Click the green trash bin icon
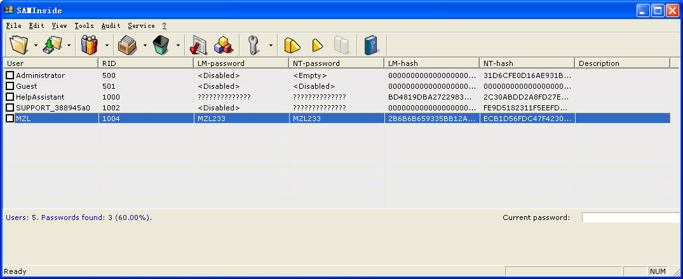This screenshot has height=279, width=683. coord(161,44)
